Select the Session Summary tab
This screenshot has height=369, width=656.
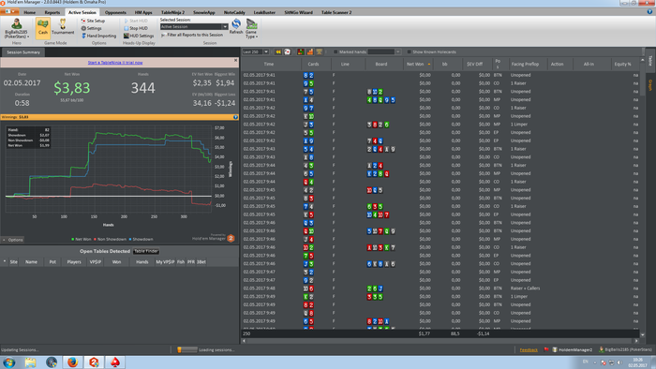point(23,52)
